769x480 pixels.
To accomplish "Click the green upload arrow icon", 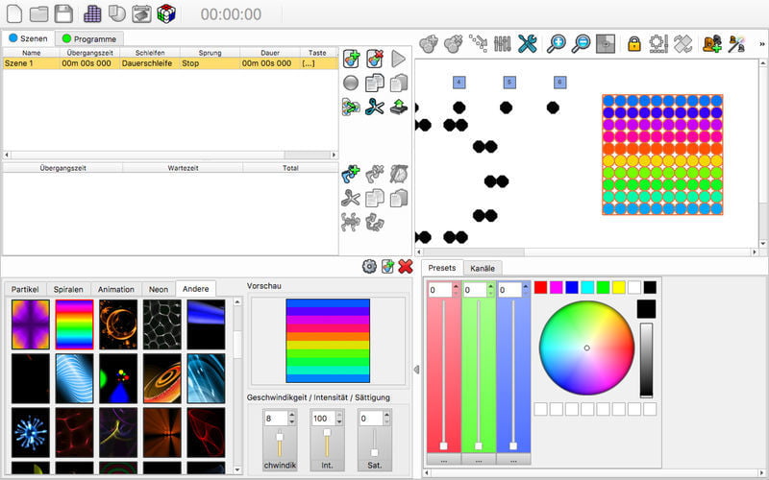I will [x=399, y=107].
